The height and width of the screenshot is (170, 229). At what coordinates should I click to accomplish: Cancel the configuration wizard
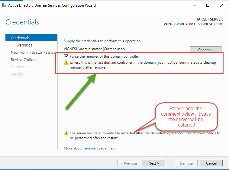click(211, 163)
